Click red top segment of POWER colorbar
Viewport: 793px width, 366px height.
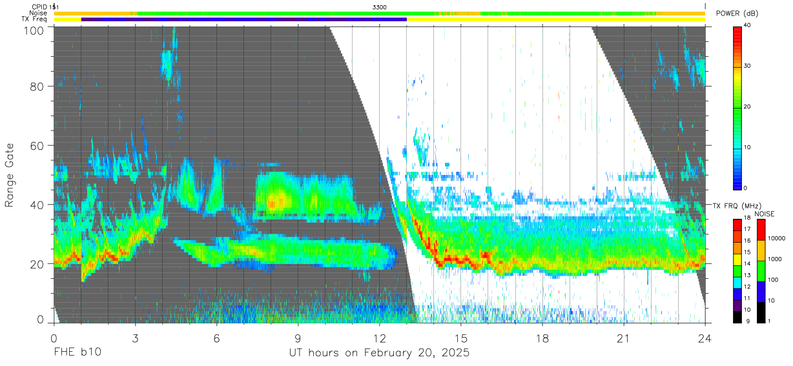click(738, 36)
